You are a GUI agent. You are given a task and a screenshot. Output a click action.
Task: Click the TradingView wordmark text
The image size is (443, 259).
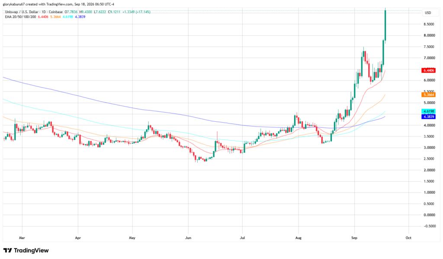(x=31, y=250)
